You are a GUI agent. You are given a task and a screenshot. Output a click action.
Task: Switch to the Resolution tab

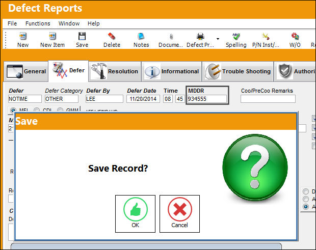click(115, 71)
